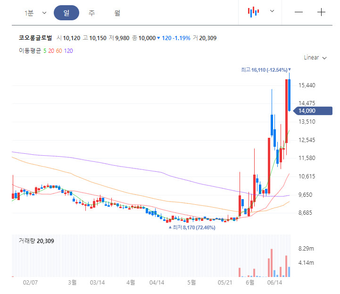Image resolution: width=340 pixels, height=294 pixels.
Task: Click the 거래량 20,309 volume label
Action: coord(36,241)
